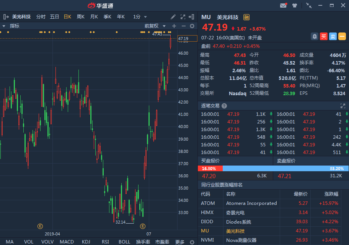Click the shrink window arrows icon
The width and height of the screenshot is (349, 245).
pyautogui.click(x=309, y=5)
